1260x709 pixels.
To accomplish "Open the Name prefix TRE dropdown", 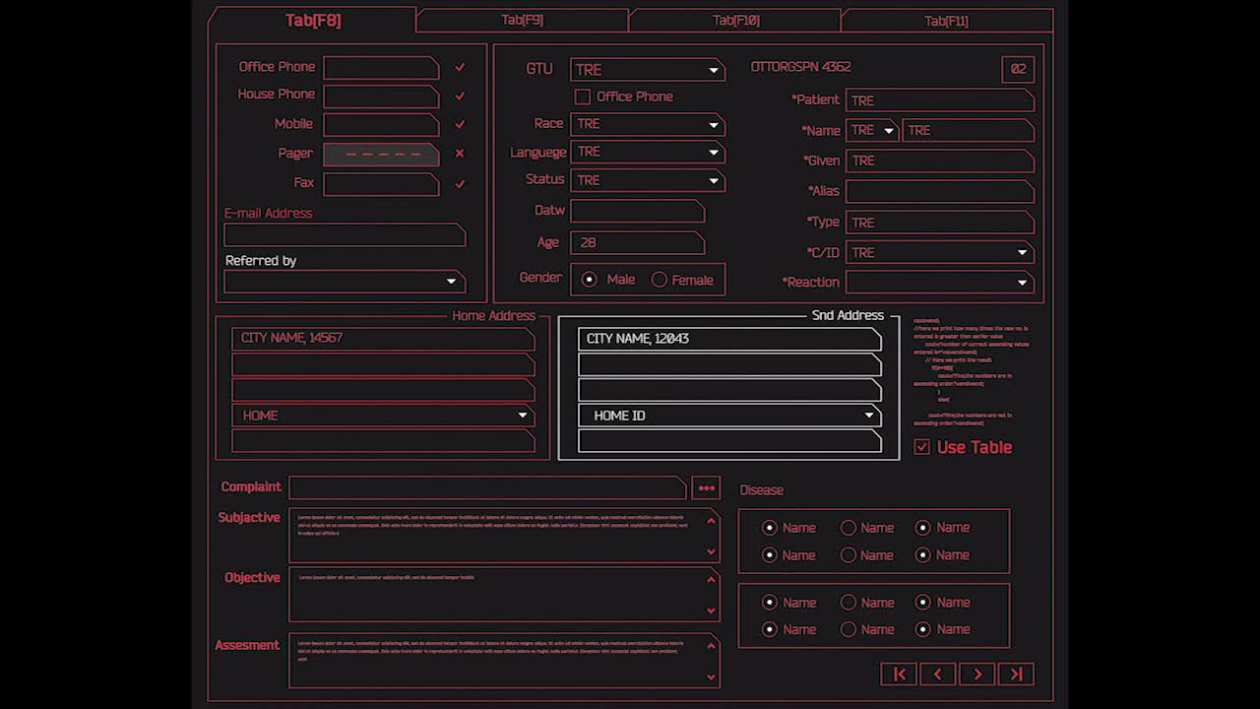I will (872, 130).
